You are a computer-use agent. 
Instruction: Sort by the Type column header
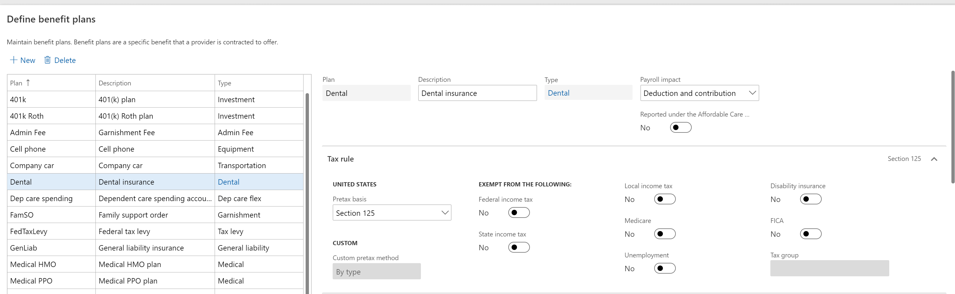click(259, 83)
